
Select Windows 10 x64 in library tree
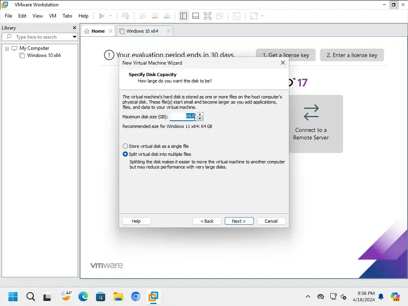click(44, 55)
